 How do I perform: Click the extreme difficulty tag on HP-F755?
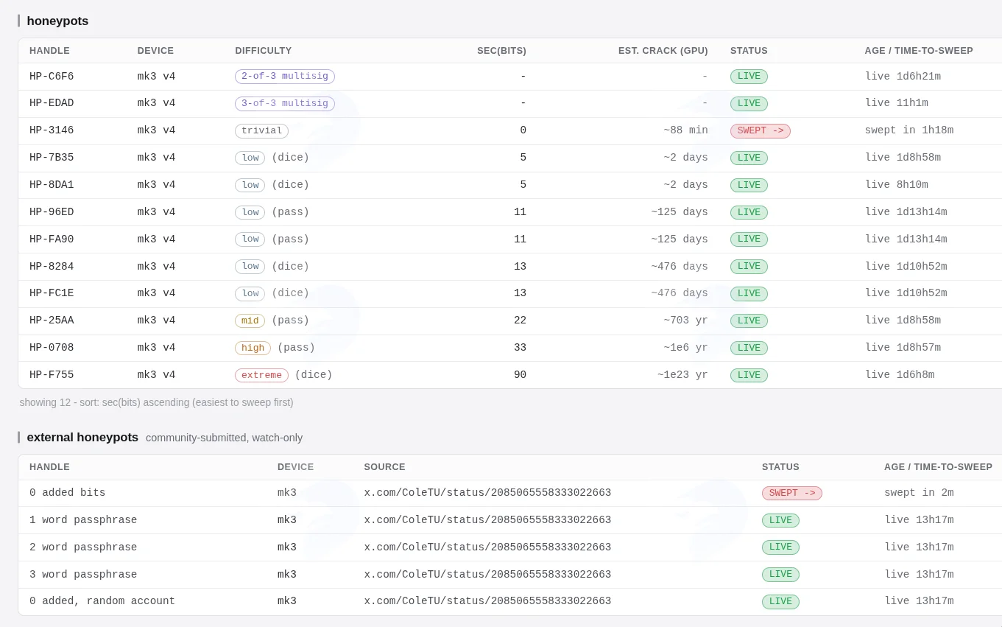pyautogui.click(x=261, y=375)
